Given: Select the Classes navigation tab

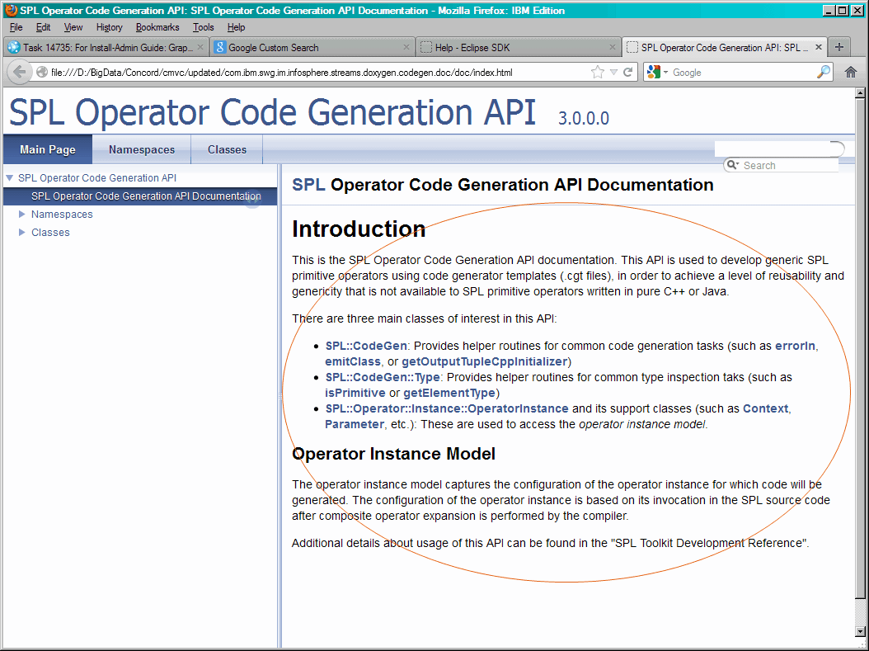Looking at the screenshot, I should click(228, 149).
